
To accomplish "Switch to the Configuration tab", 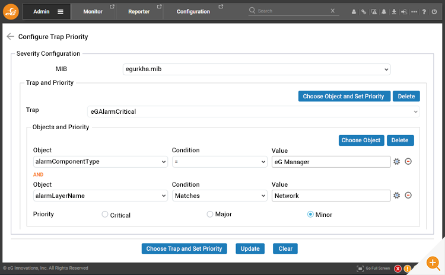I will (x=193, y=12).
